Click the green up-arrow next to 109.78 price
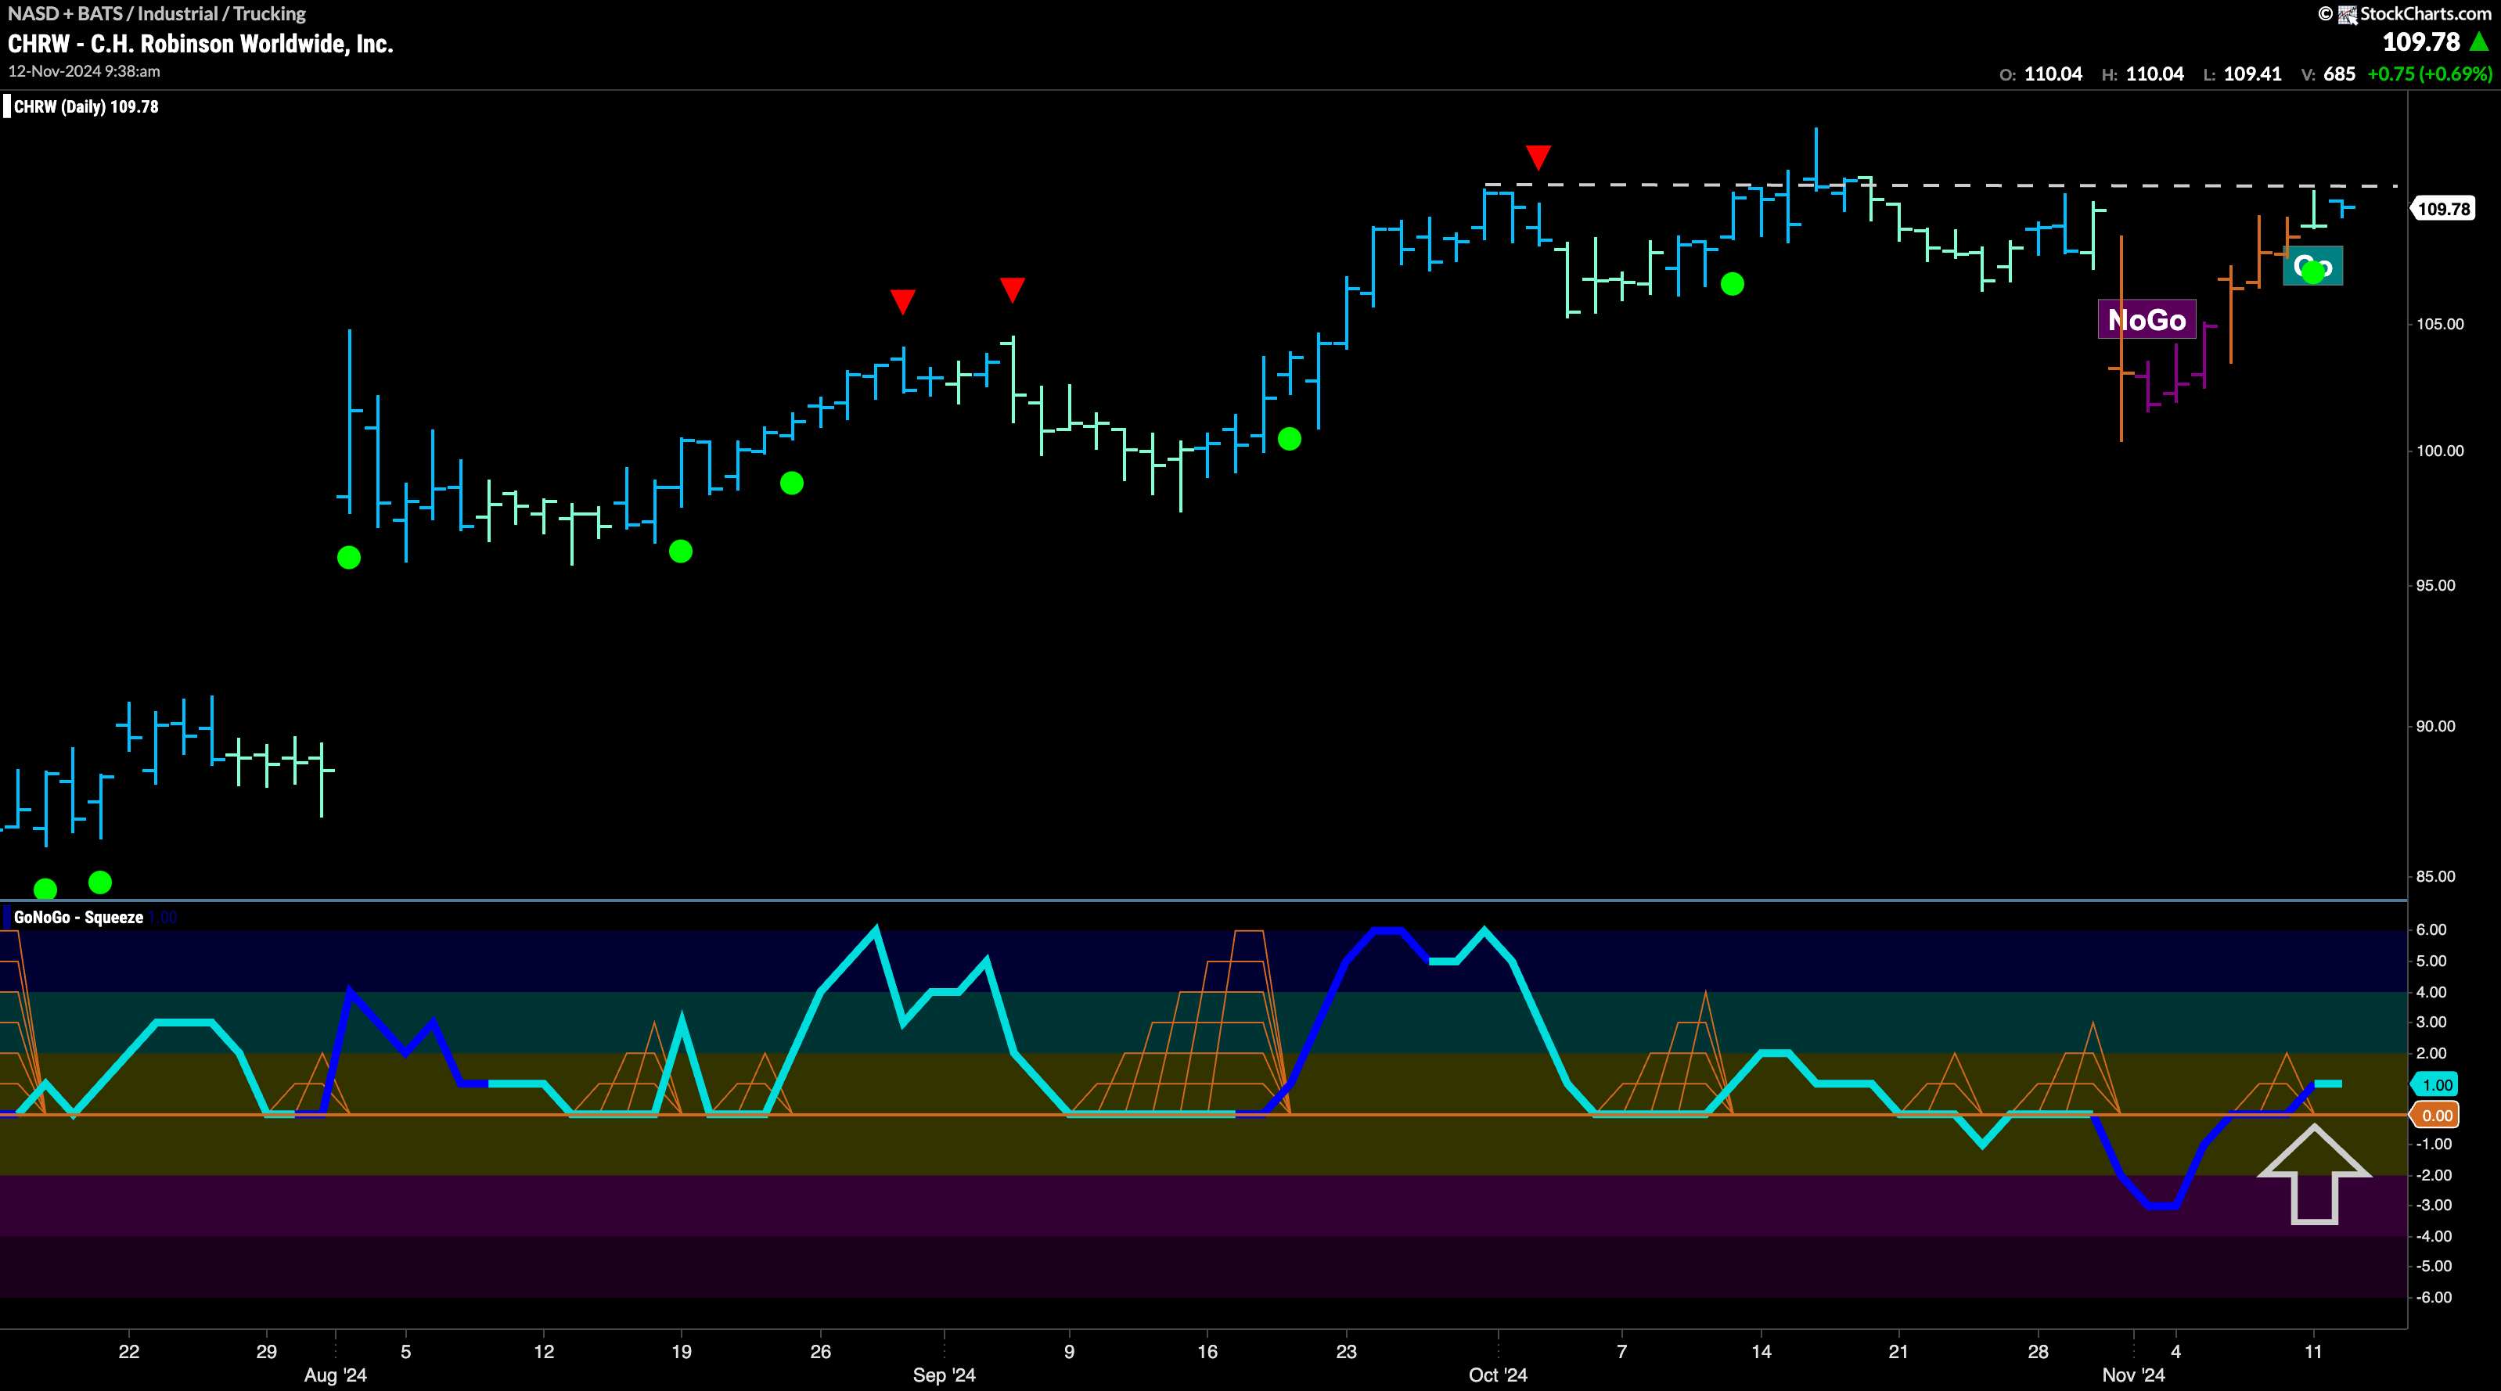 2478,41
